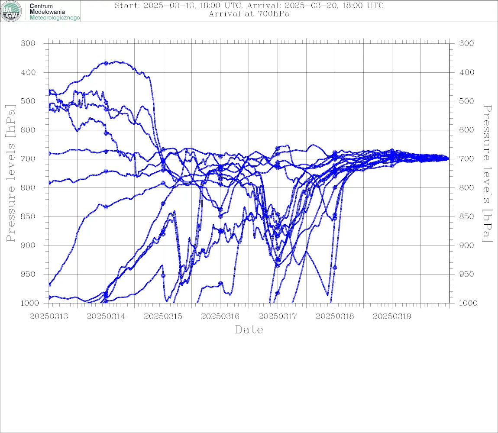Click the right axis label 800

point(466,187)
